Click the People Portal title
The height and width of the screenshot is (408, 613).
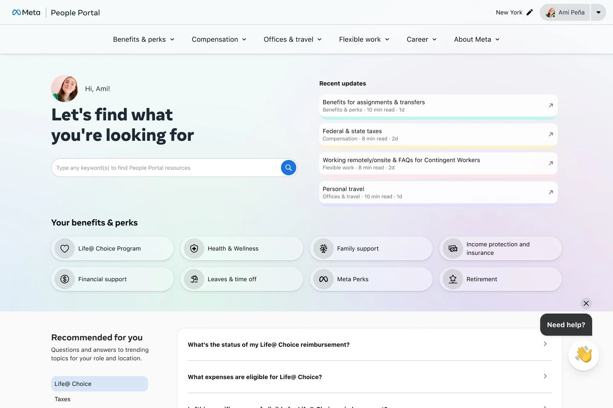[75, 13]
